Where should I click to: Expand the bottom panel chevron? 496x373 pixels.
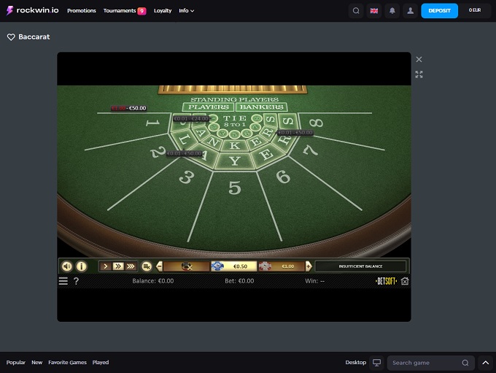coord(486,363)
